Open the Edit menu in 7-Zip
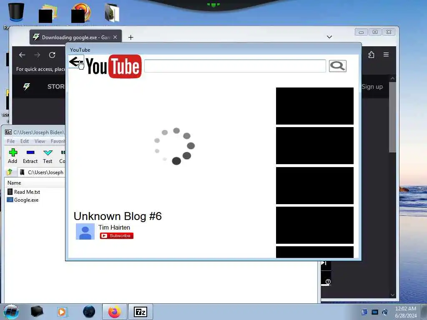The image size is (427, 320). click(25, 141)
